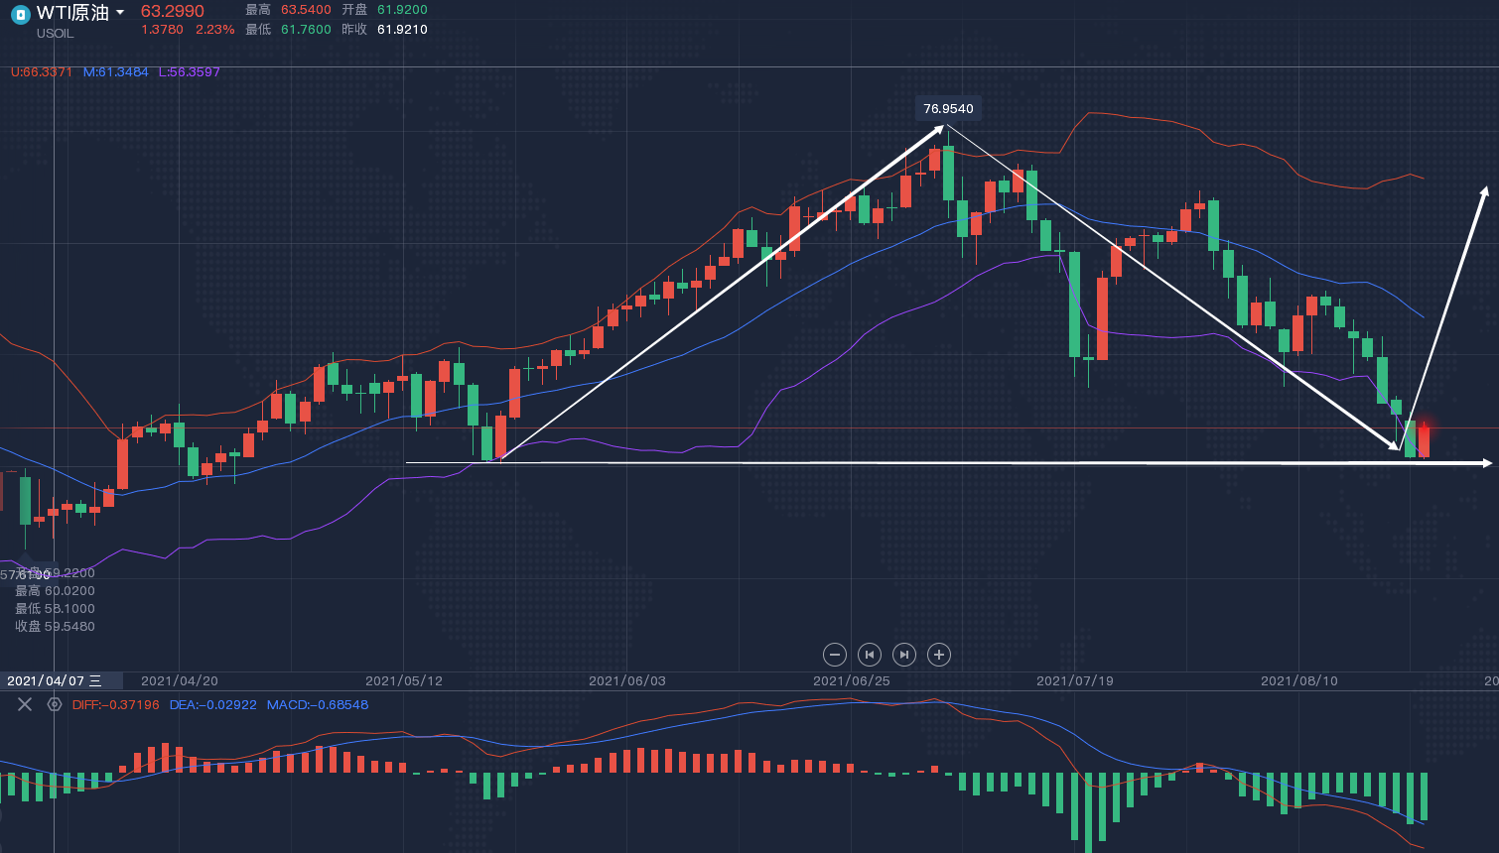
Task: Click the 最高 63.5400 value
Action: coord(306,10)
